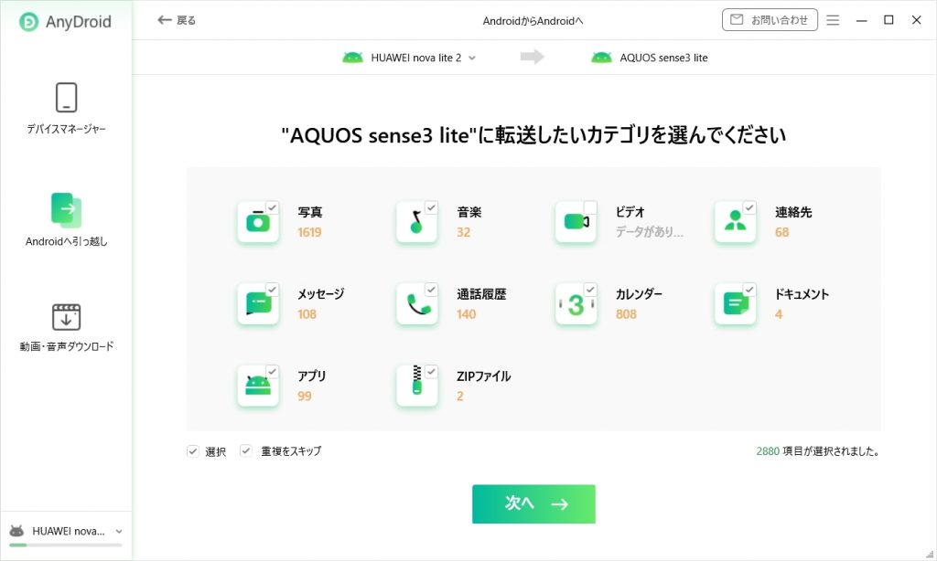Uncheck the ドキュメント category checkbox
The image size is (937, 561).
click(x=749, y=290)
